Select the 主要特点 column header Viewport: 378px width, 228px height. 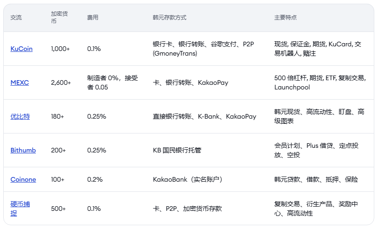(285, 18)
